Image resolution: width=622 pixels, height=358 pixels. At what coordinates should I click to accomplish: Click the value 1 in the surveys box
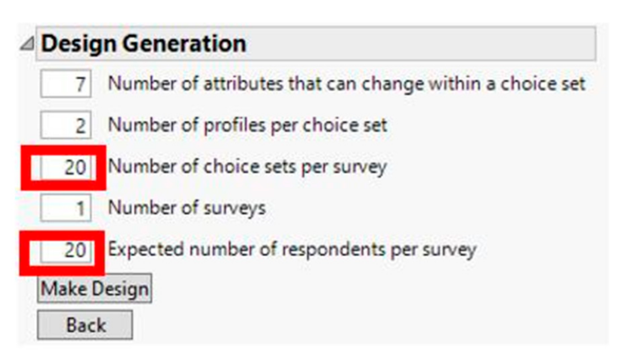coord(81,208)
